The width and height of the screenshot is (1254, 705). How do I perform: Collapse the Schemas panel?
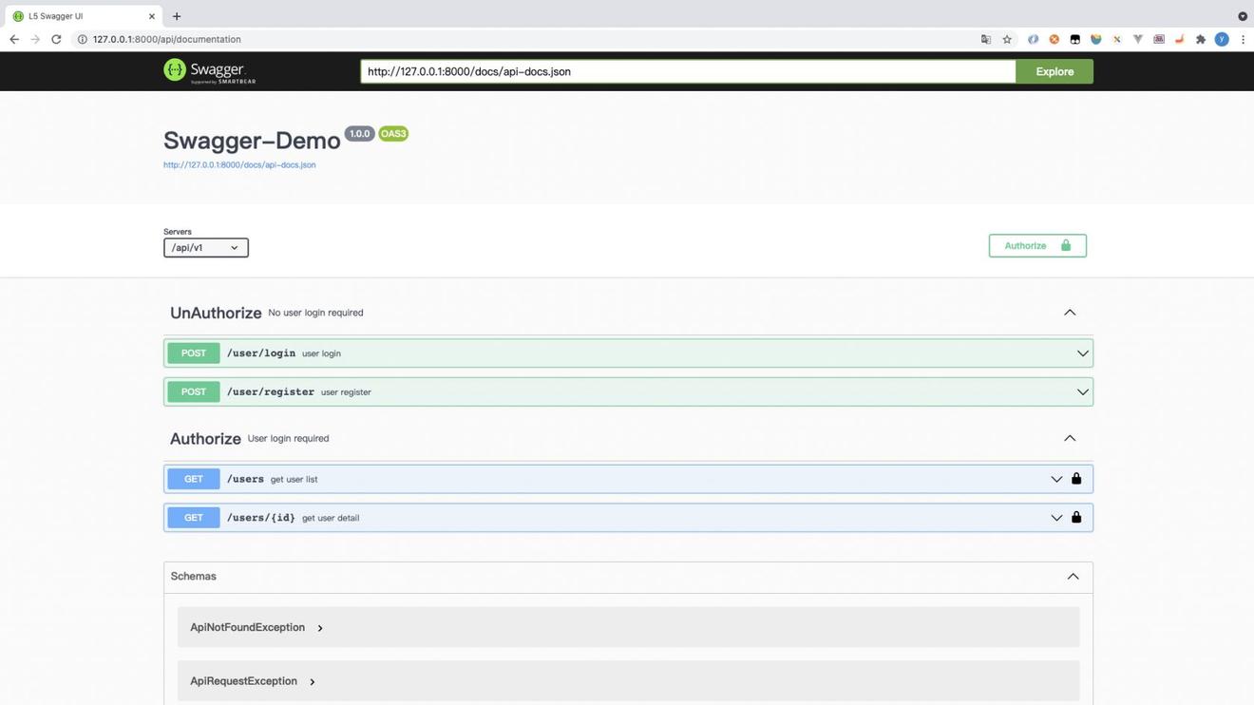(x=1073, y=577)
